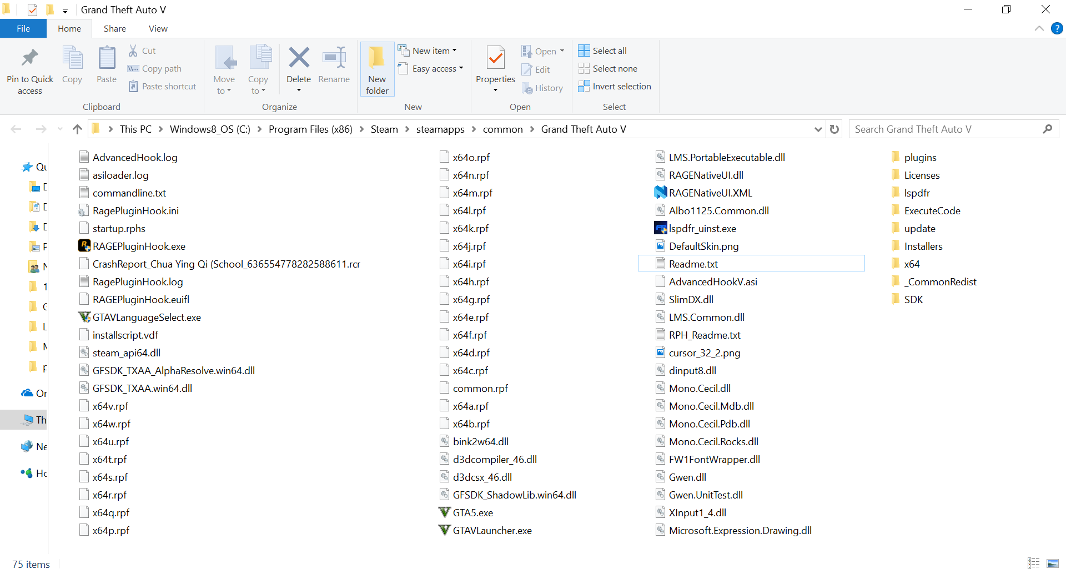The image size is (1066, 574).
Task: Navigate to steamapps in the breadcrumb
Action: [x=440, y=129]
